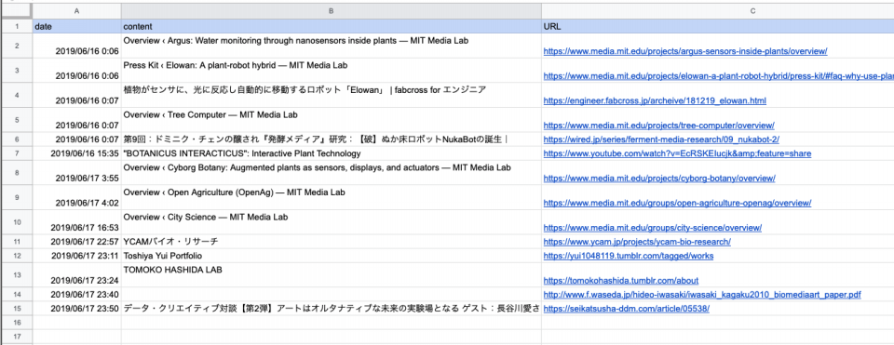This screenshot has width=894, height=345.
Task: Open the city-science overview URL link
Action: (x=652, y=228)
